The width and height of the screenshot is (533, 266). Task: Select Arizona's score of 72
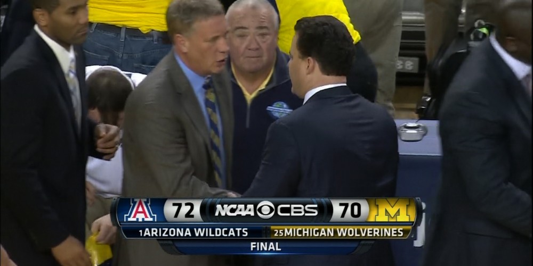(182, 210)
